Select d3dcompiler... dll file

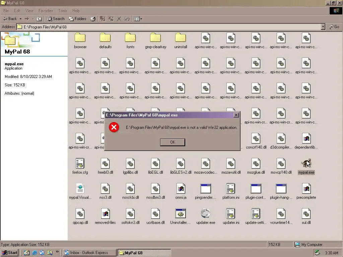pos(281,138)
